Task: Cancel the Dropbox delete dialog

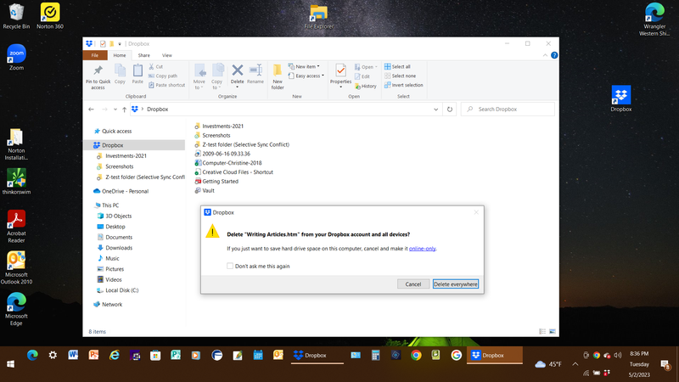Action: (413, 284)
